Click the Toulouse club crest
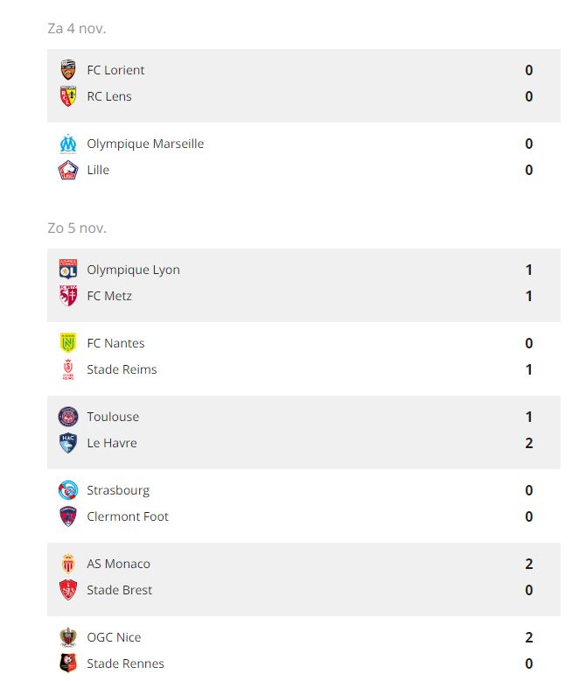 click(x=68, y=417)
